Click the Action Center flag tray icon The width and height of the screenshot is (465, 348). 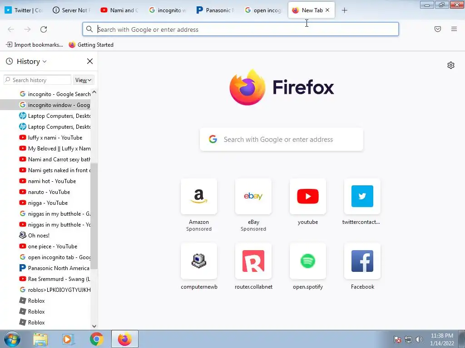(x=397, y=339)
